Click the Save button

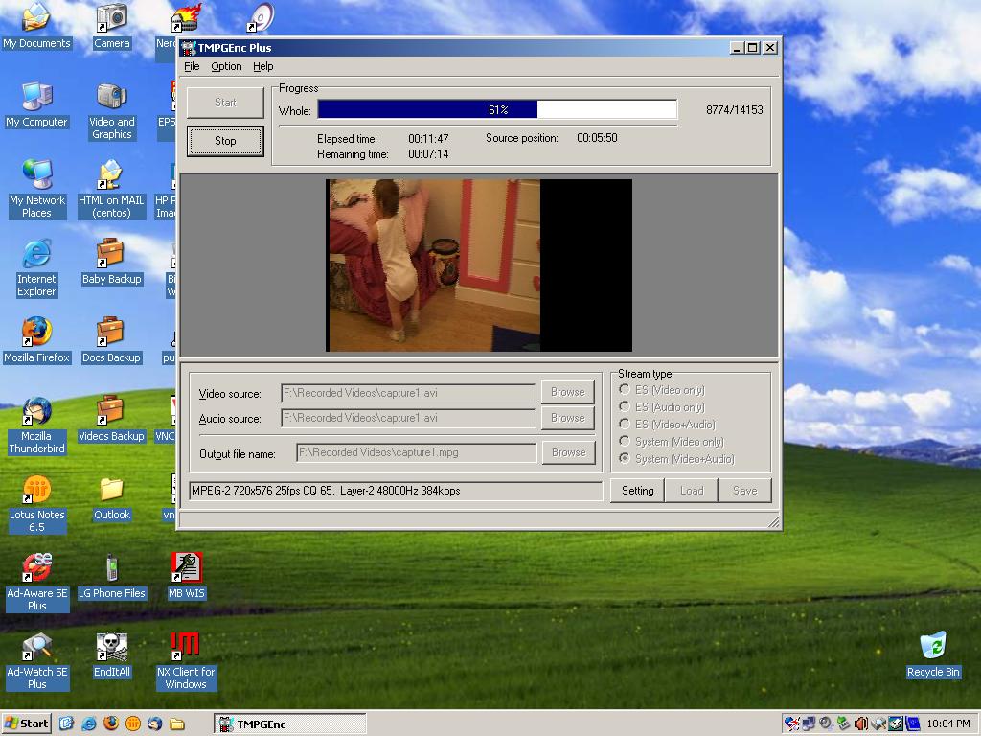(x=744, y=491)
